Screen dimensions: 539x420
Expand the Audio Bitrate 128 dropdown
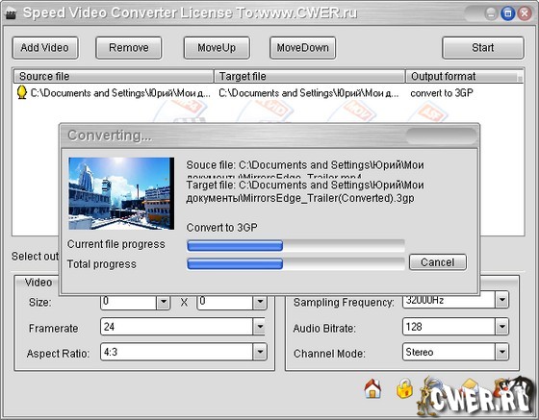pos(501,327)
